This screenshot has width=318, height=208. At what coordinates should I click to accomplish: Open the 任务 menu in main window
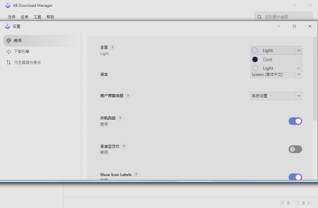[x=25, y=17]
